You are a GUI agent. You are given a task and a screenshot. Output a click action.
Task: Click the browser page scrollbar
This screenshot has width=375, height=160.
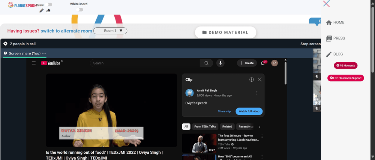(373, 39)
